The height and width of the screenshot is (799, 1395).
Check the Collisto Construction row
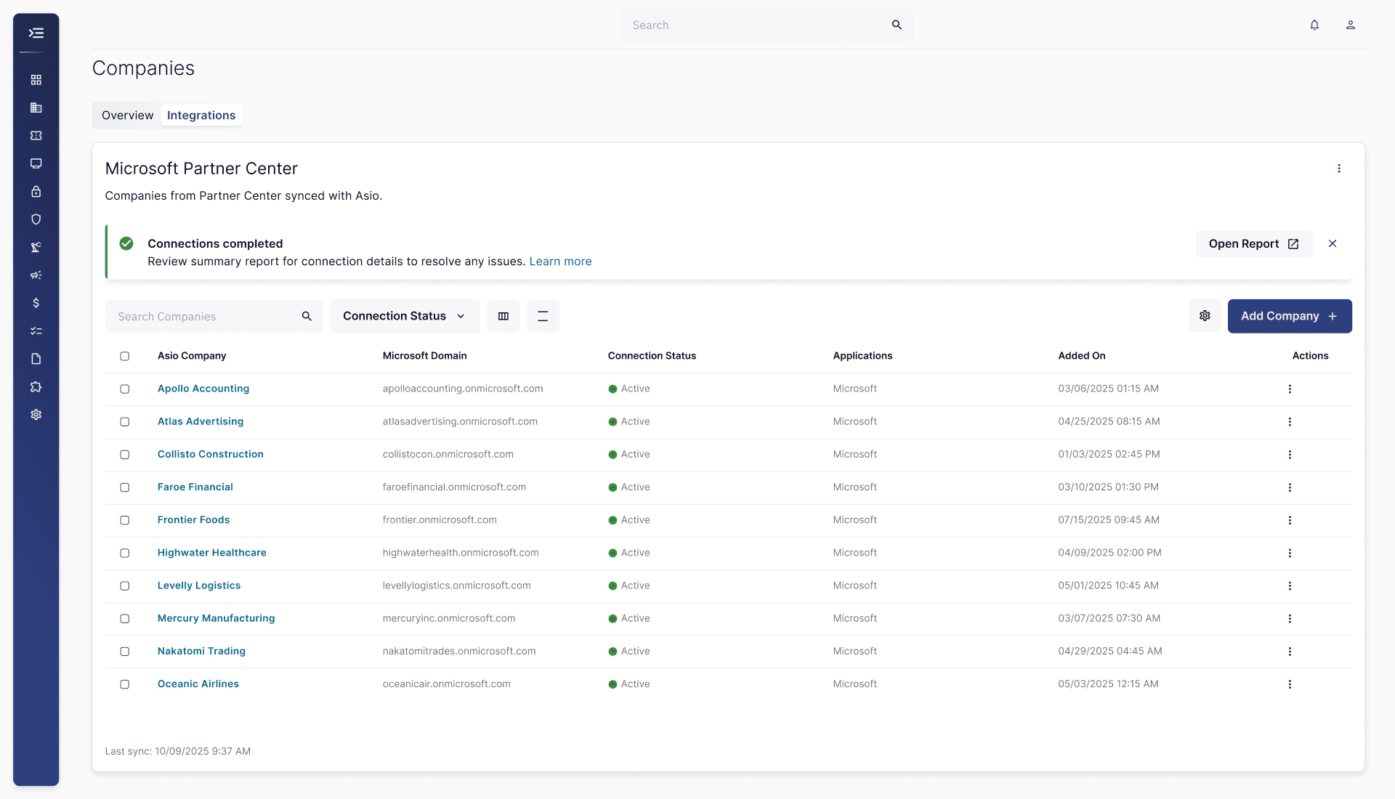click(x=125, y=455)
